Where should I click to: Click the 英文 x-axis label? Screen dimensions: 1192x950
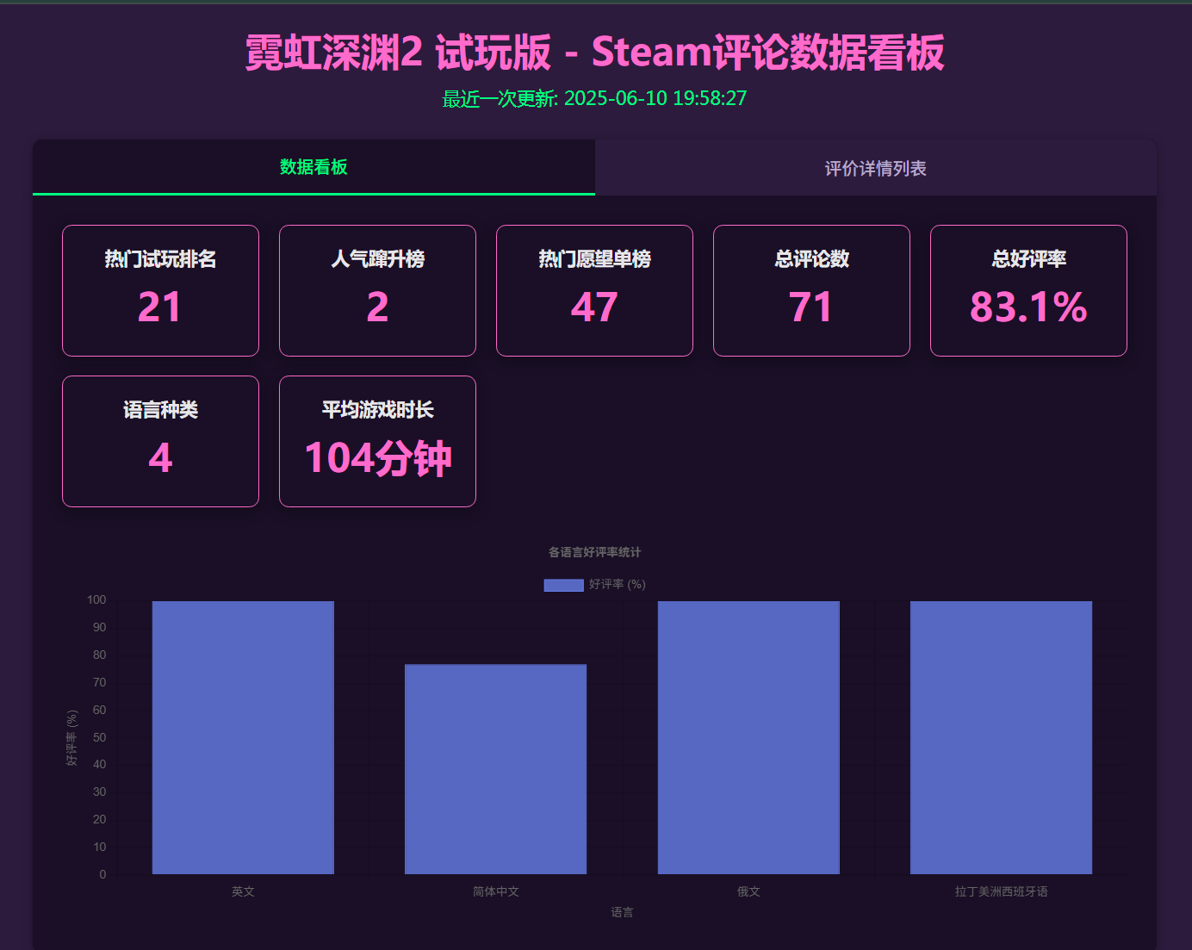243,891
